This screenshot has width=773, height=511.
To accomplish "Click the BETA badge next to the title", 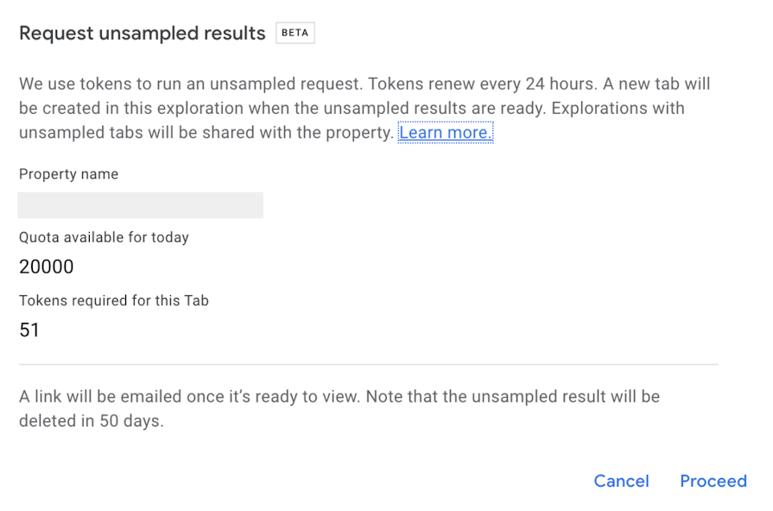I will click(295, 33).
